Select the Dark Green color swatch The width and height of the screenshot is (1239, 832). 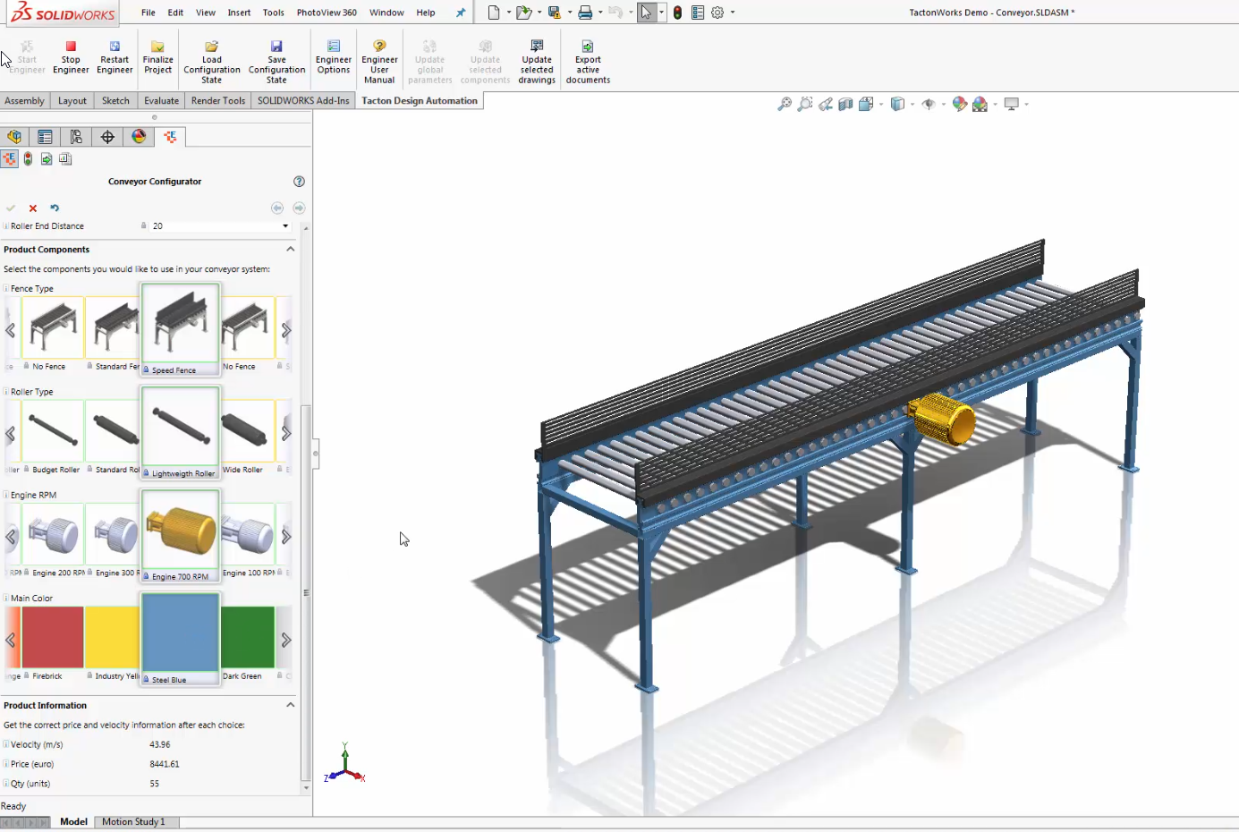point(247,635)
